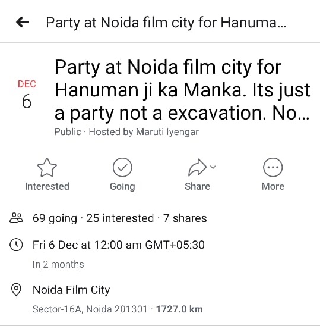Viewport: 320px width, 326px height.
Task: Open the Noida Film City location
Action: (71, 290)
